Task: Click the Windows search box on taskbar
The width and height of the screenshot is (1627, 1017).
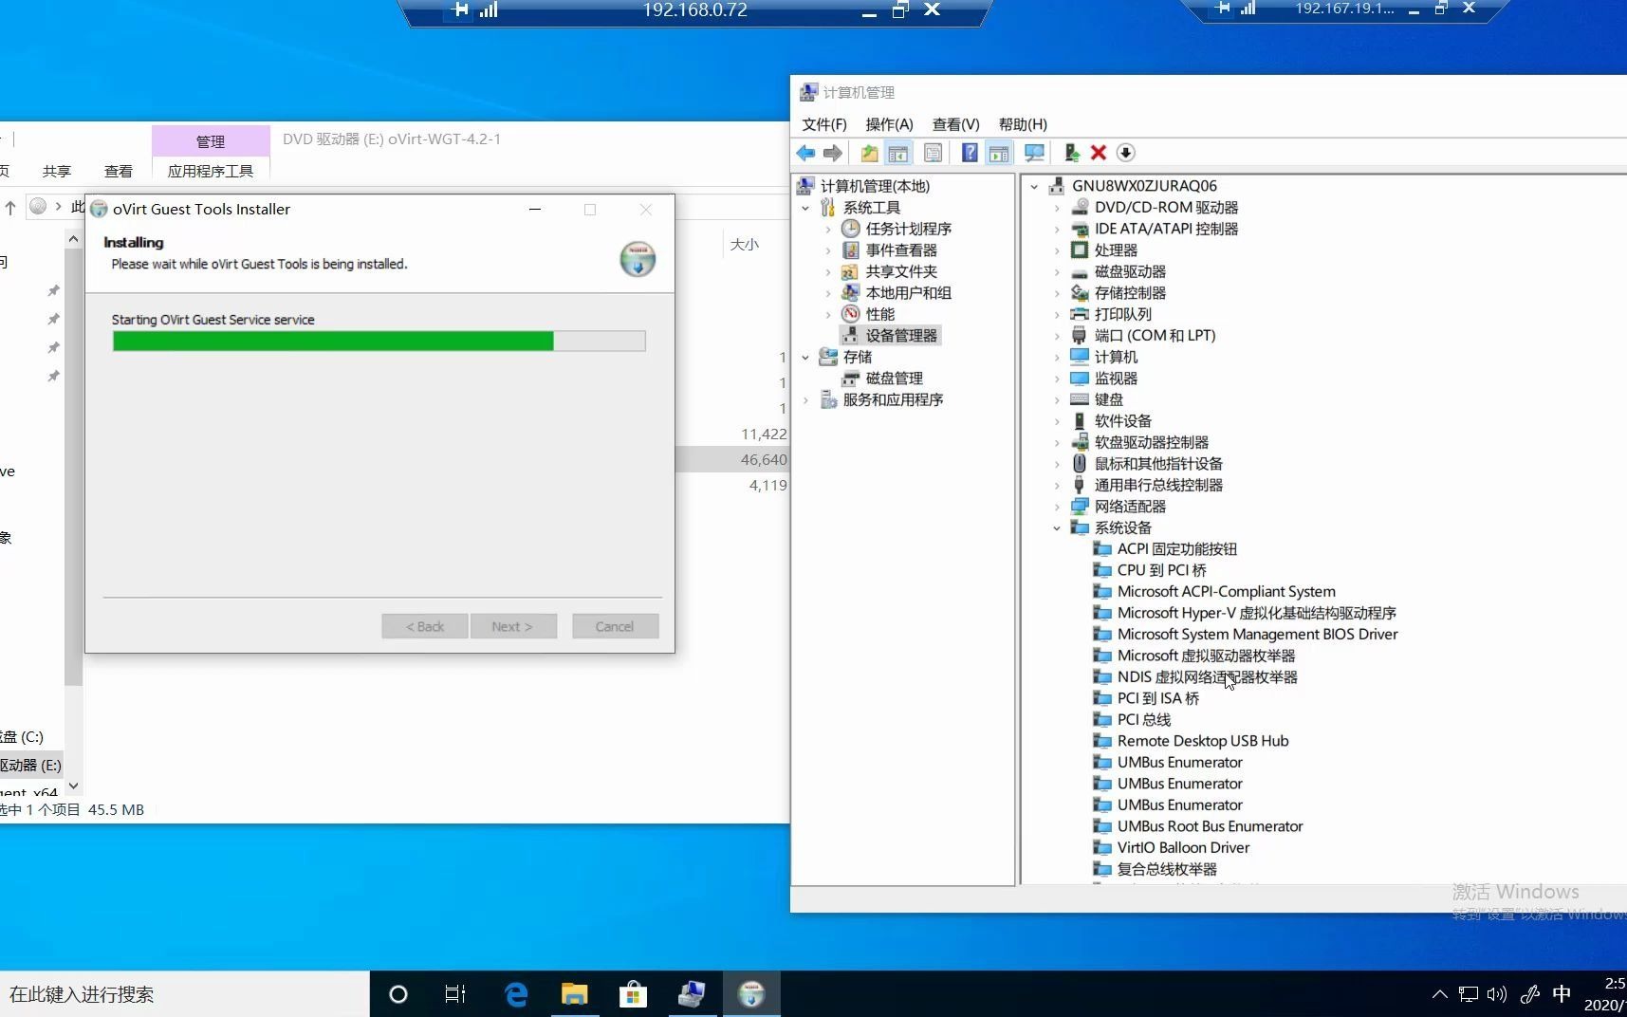Action: point(185,993)
